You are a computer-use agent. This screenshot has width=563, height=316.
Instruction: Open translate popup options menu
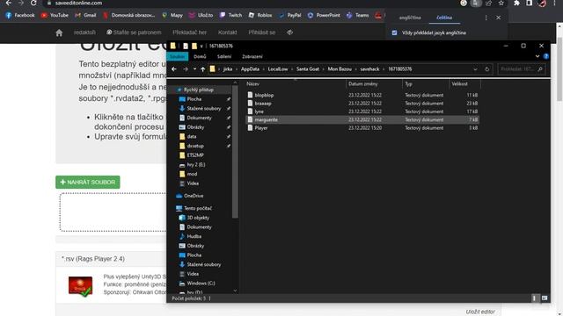486,18
